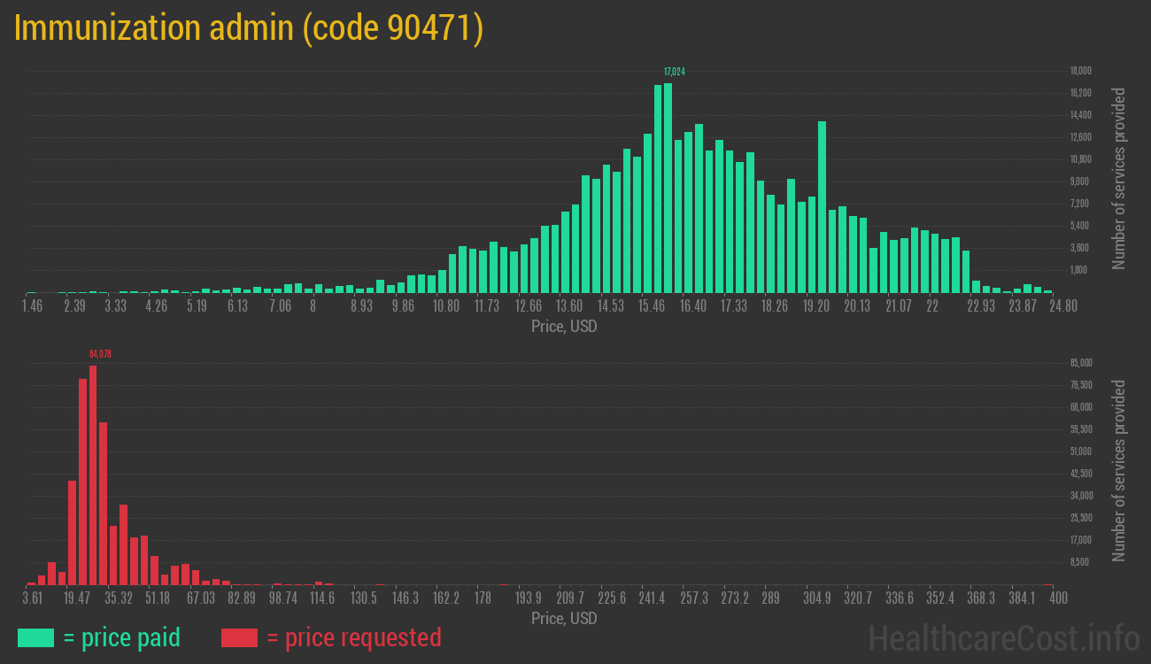Viewport: 1151px width, 664px height.
Task: Click upper chart's 'Number of services provided' axis title
Action: click(1119, 178)
